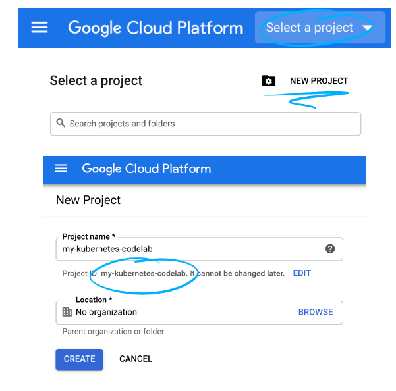Click the new project folder gear icon
Viewport: 396px width, 391px height.
coord(268,81)
